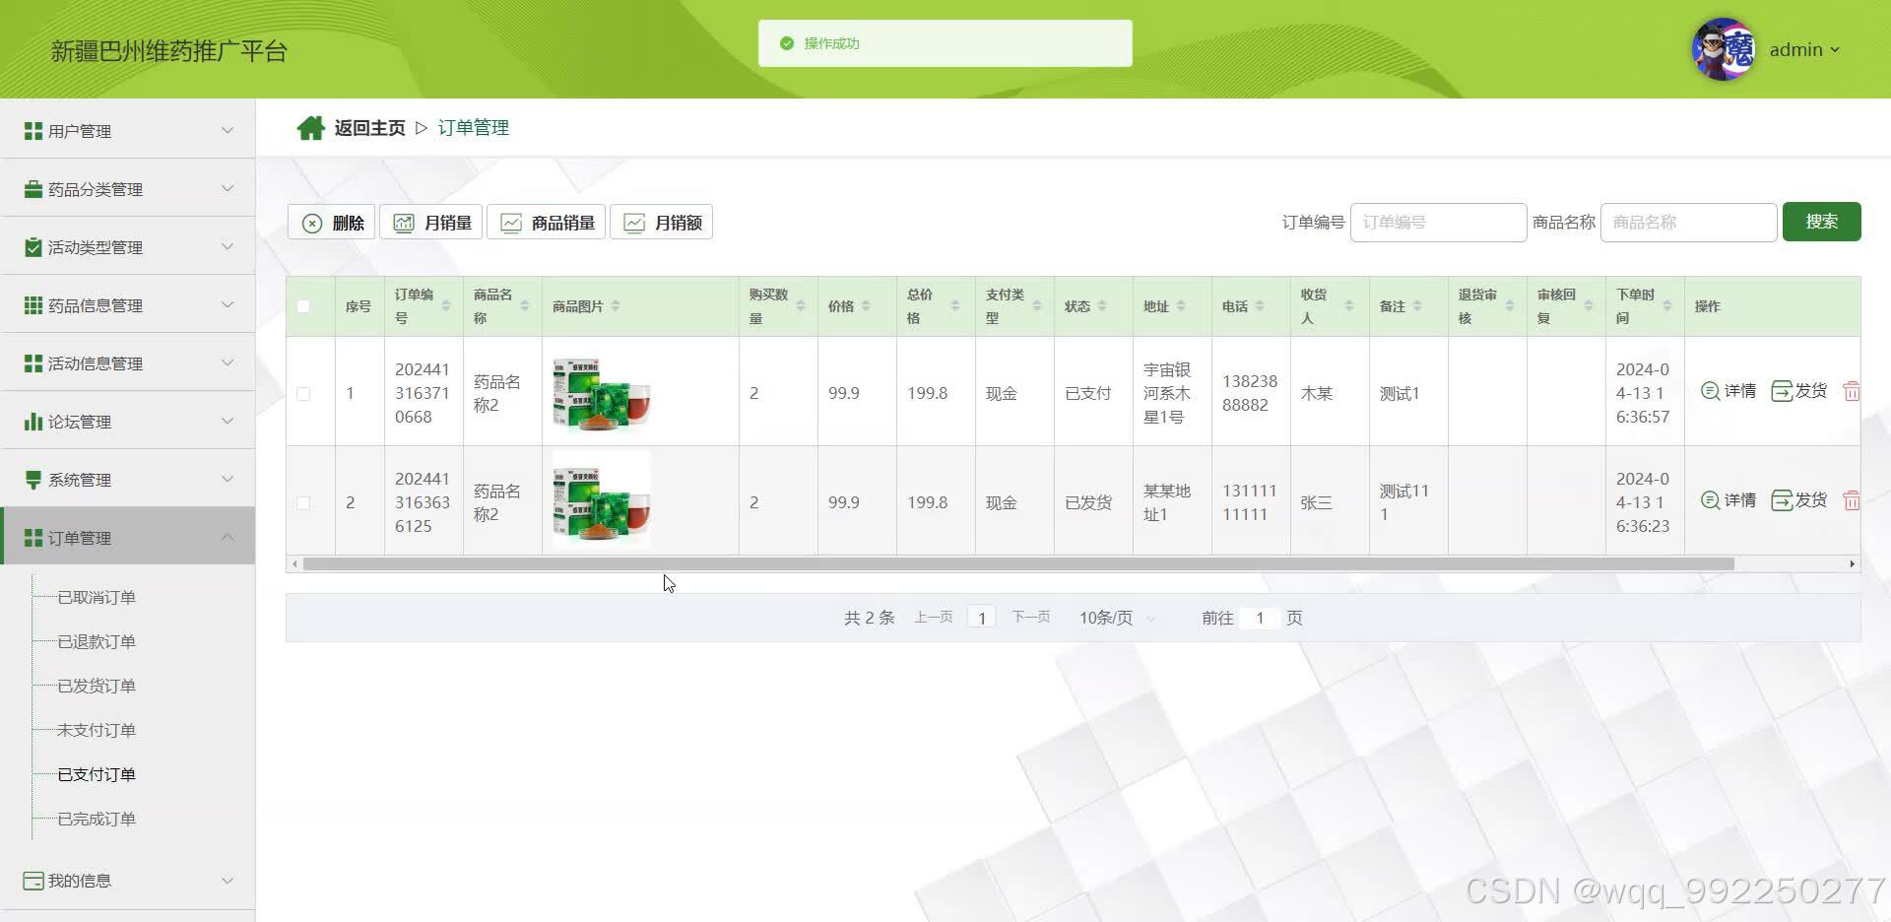Screen dimensions: 1891x922
Task: Click the ship icon for order 张三
Action: 1782,500
